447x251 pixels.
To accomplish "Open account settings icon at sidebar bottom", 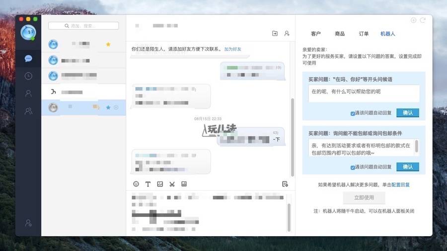I will 28,223.
